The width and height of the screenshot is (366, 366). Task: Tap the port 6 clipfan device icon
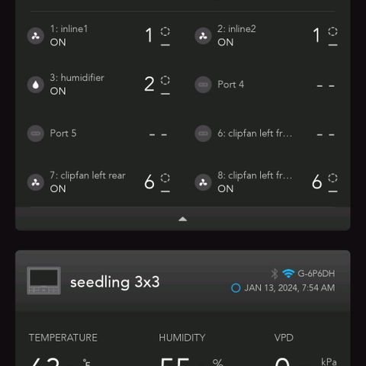(203, 133)
